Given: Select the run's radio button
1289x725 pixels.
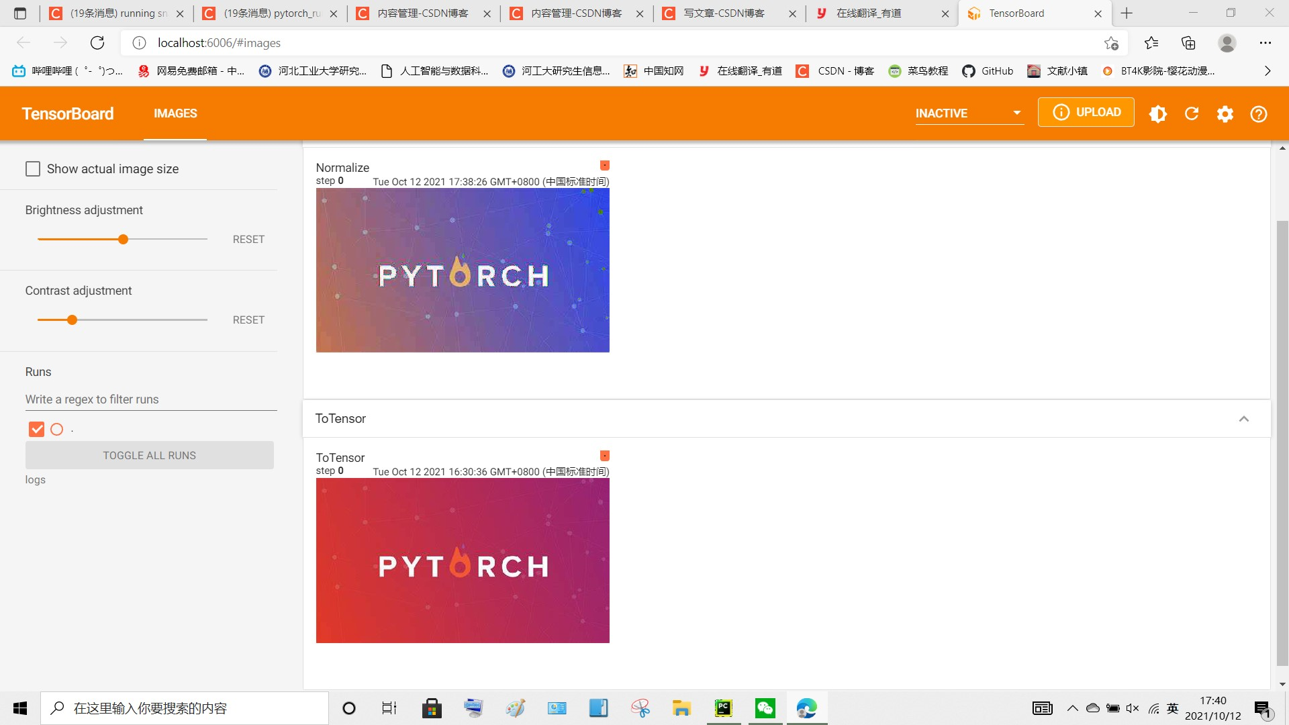Looking at the screenshot, I should coord(57,429).
